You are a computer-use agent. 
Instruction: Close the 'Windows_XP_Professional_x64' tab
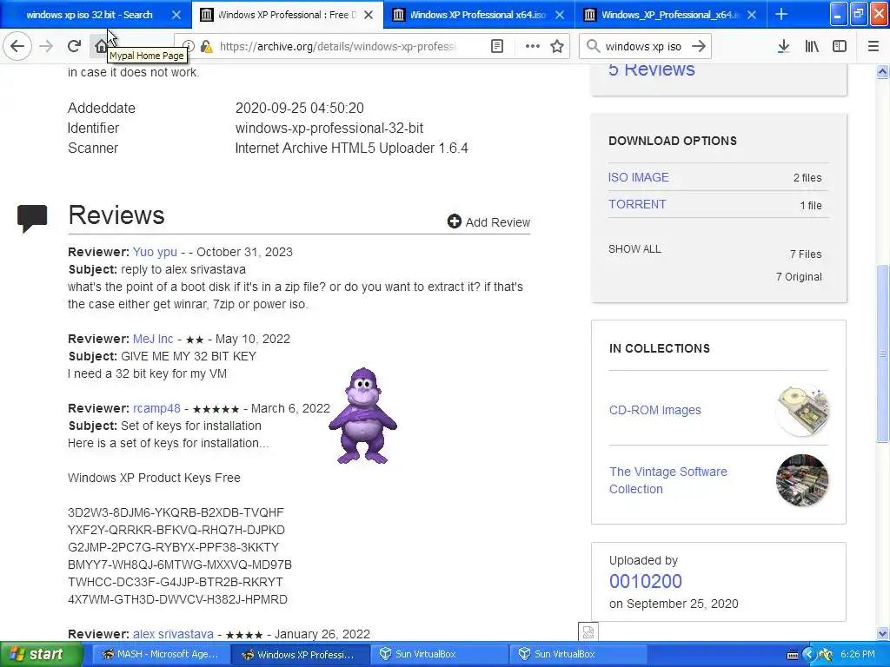752,15
